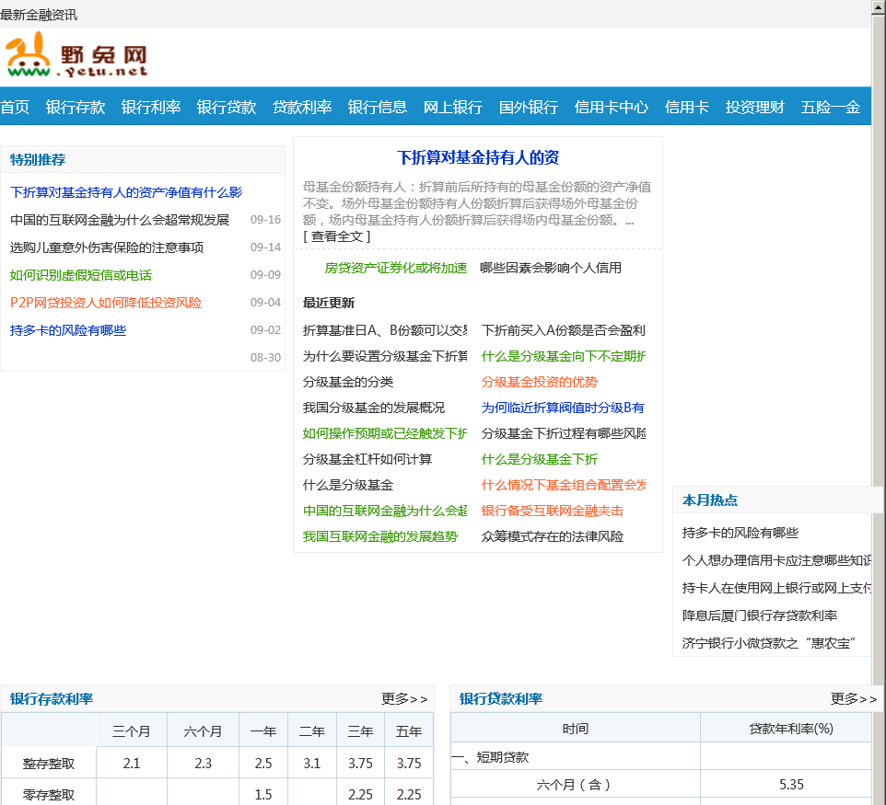Open orange link 银行备受互联网金融夹击
The width and height of the screenshot is (886, 805).
tap(552, 511)
